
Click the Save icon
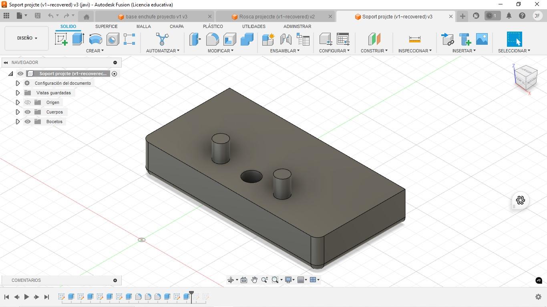(38, 16)
